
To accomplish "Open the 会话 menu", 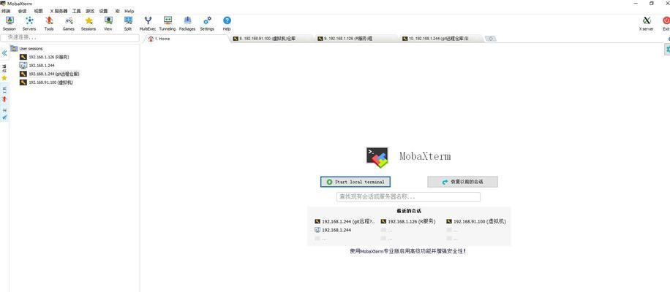I will coord(22,11).
